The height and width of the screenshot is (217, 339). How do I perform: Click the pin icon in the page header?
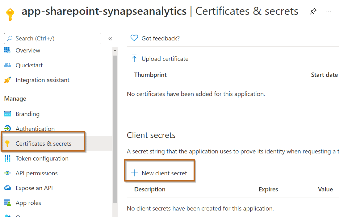coord(313,11)
